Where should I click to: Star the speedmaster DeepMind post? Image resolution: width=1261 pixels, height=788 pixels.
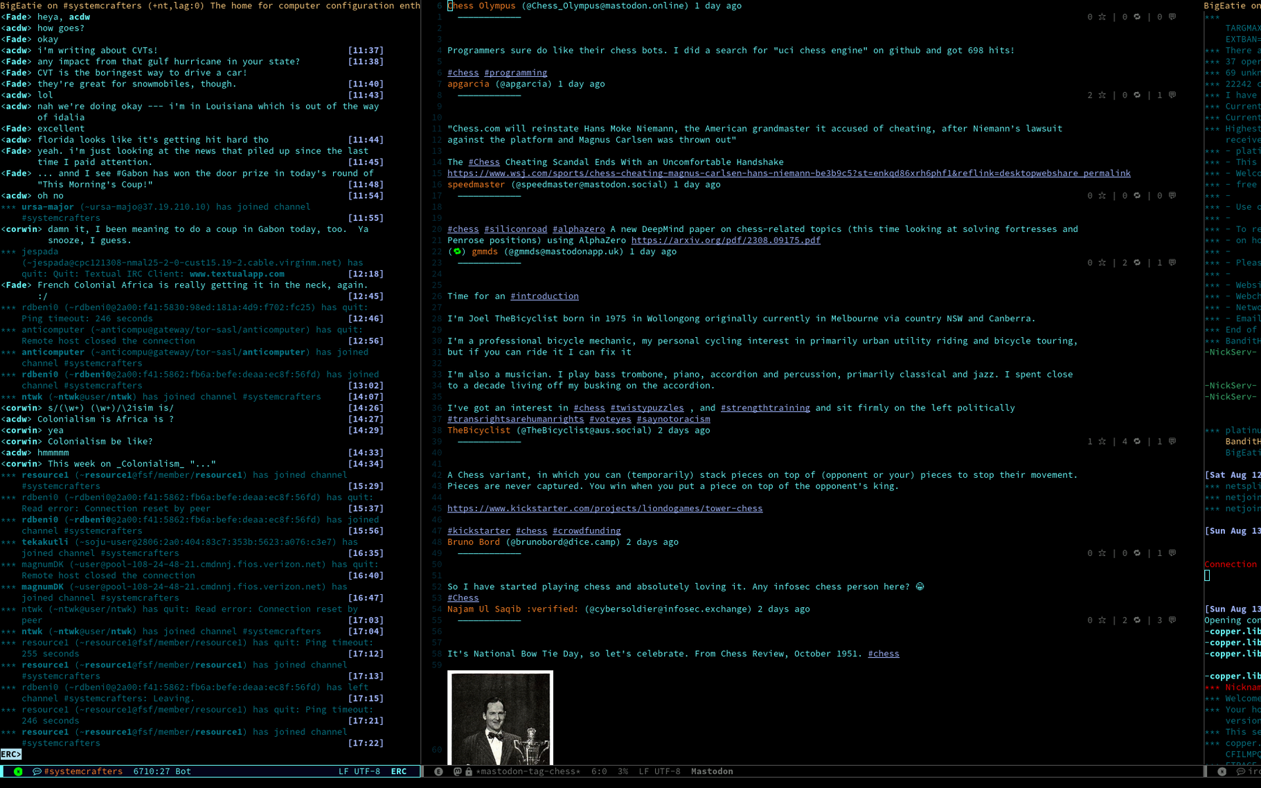coord(1102,195)
